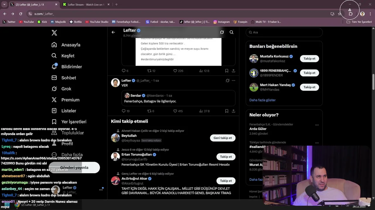Click the page vertical scrollbar
This screenshot has height=210, width=375.
coord(373,82)
